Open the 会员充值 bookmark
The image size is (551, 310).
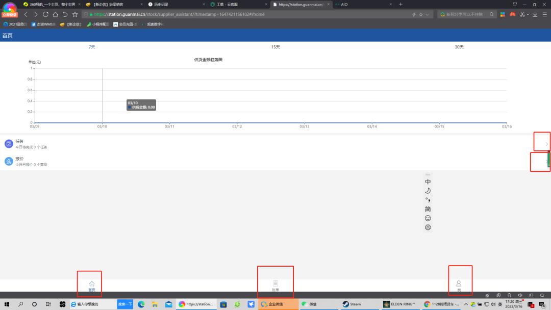[125, 24]
